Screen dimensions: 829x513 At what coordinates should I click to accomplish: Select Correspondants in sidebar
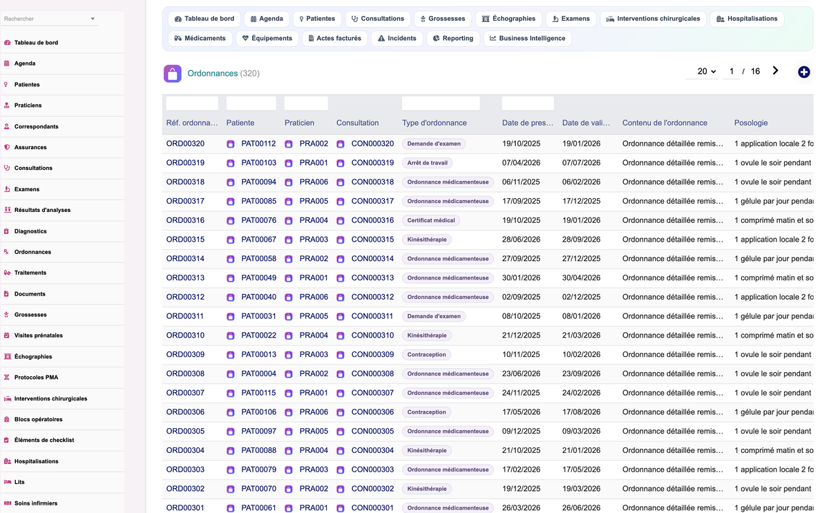tap(62, 126)
